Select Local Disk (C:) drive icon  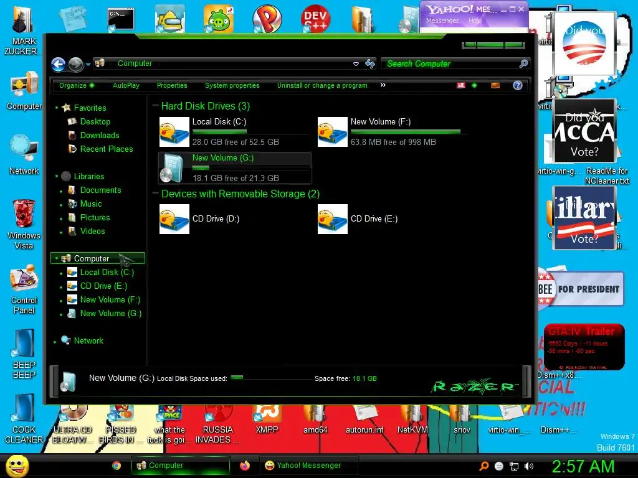[x=174, y=132]
